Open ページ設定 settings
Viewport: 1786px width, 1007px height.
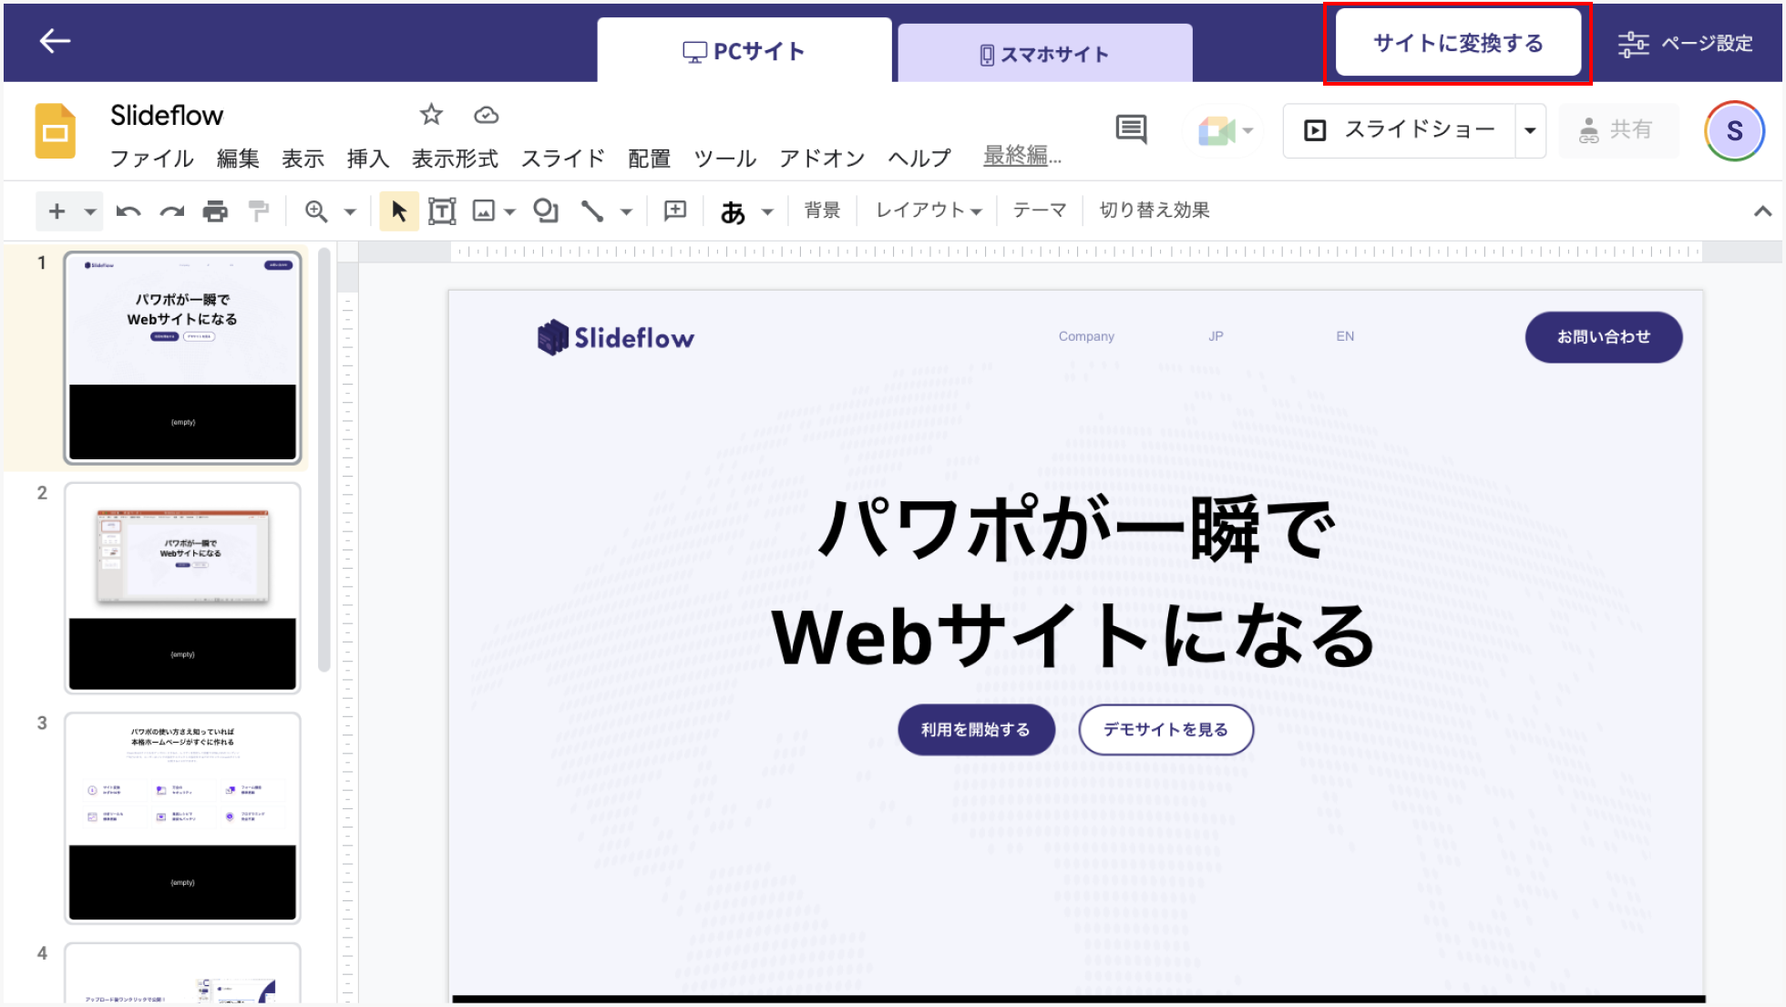[x=1686, y=43]
